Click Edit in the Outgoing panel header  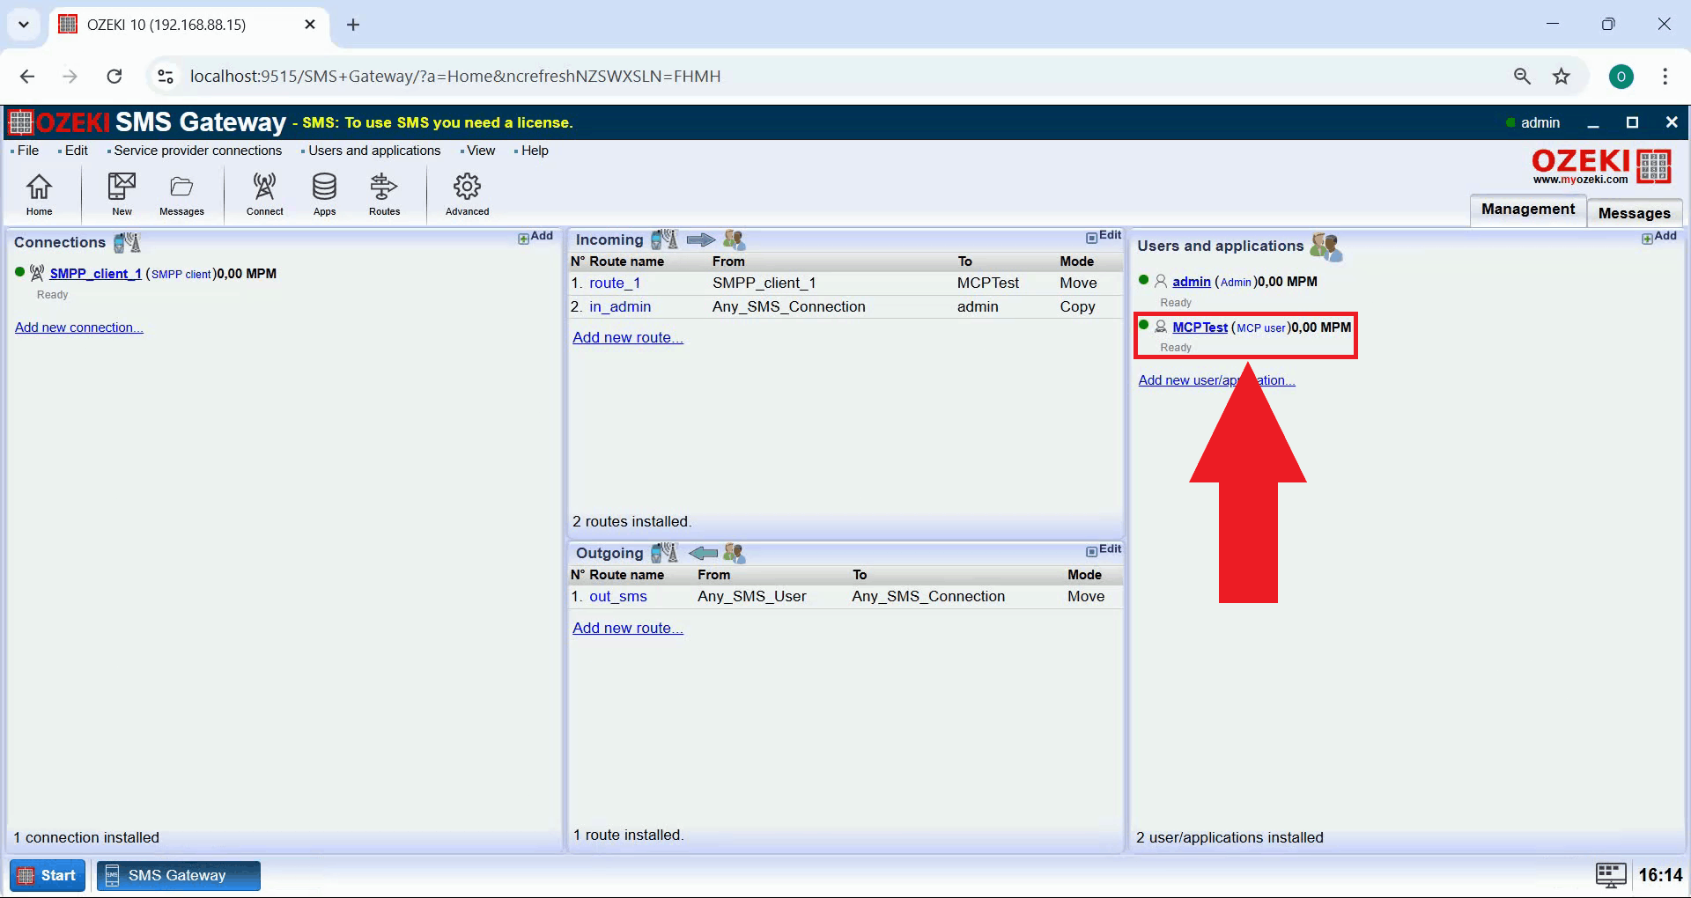click(x=1104, y=549)
